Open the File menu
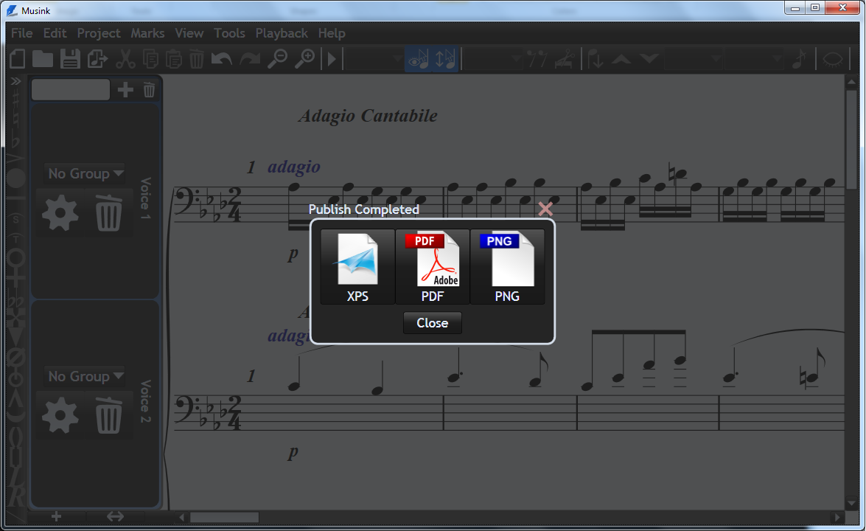Screen dimensions: 866x531 pos(21,33)
